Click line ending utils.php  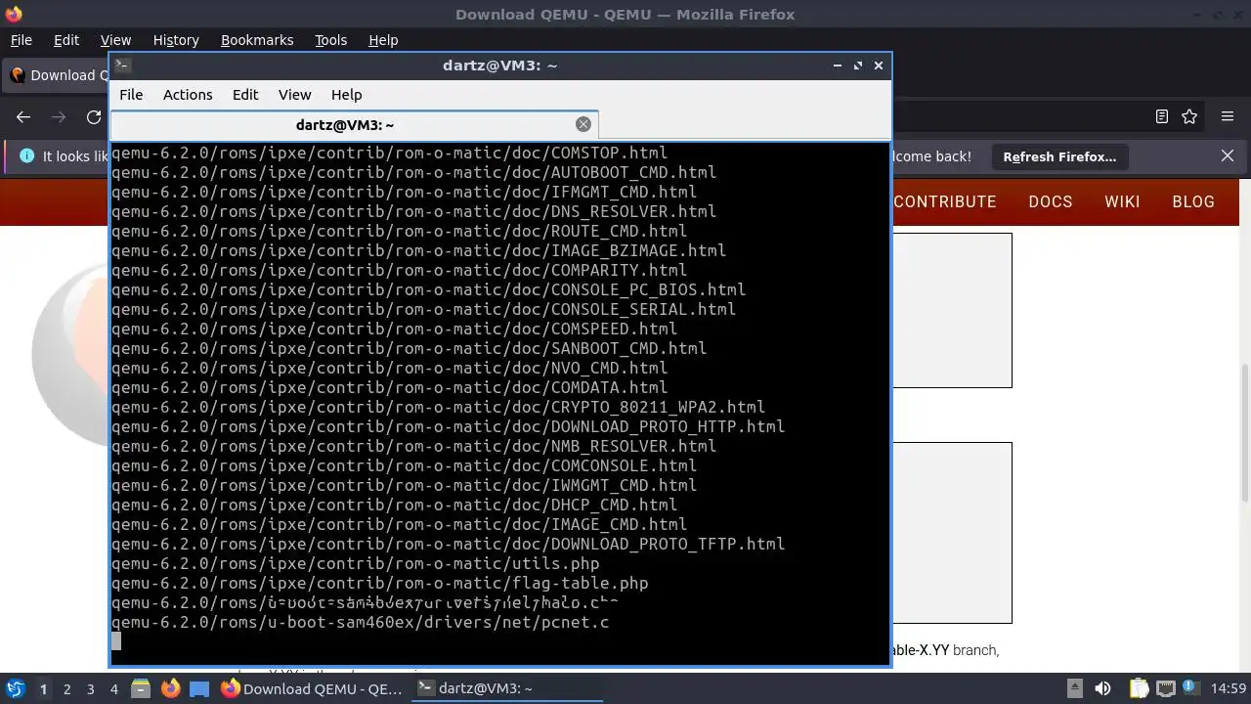click(x=355, y=563)
